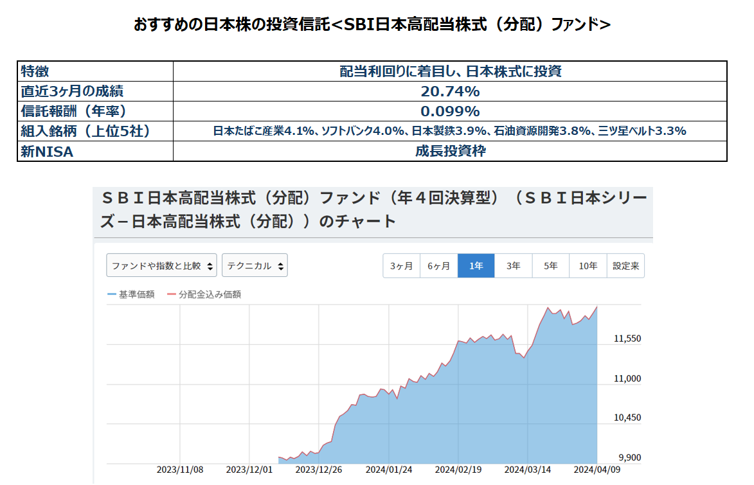Screen dimensions: 754x485
Task: Click the 成長投資枠 cell
Action: click(x=450, y=151)
